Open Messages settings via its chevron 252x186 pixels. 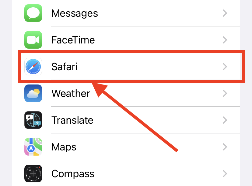(x=225, y=13)
